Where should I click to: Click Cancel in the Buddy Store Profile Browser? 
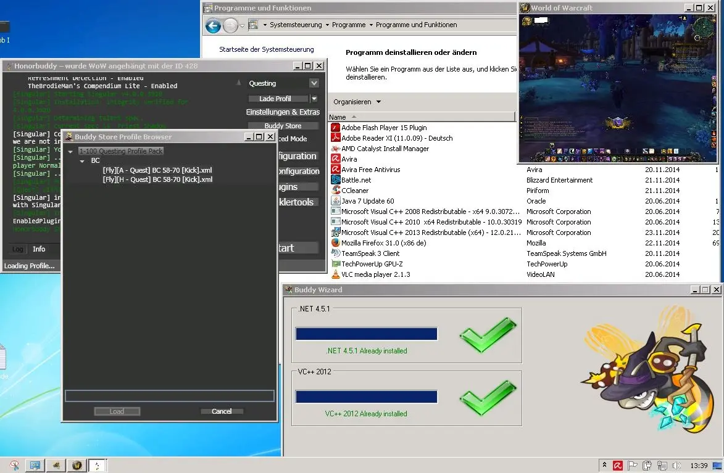[222, 411]
